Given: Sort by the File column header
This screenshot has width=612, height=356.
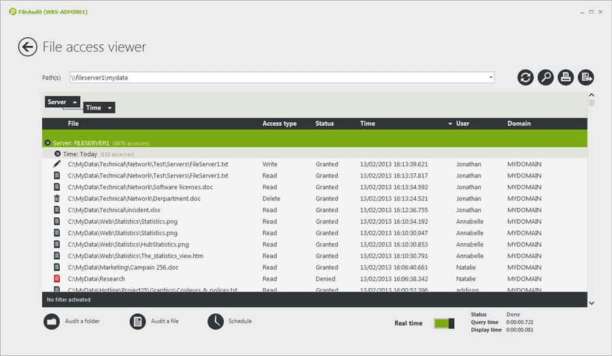Looking at the screenshot, I should (x=73, y=124).
